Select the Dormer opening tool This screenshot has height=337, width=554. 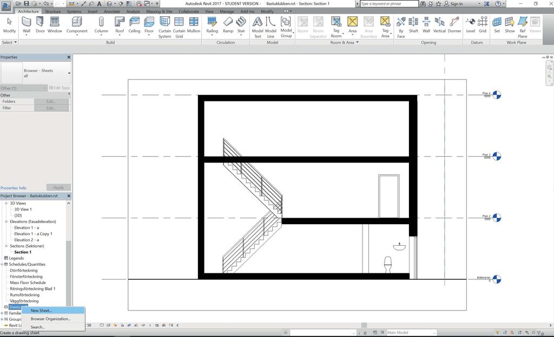(454, 25)
